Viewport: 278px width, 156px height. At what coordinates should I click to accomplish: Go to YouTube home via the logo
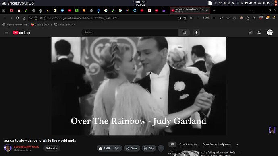coord(21,33)
